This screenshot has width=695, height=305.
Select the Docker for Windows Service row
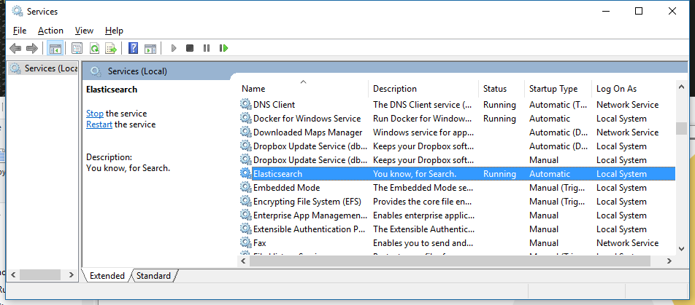click(307, 119)
